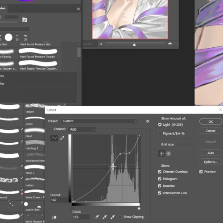
Task: Toggle the Preview checkbox
Action: point(201,172)
